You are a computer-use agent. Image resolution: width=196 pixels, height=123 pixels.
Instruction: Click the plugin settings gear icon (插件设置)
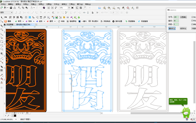pos(113,21)
